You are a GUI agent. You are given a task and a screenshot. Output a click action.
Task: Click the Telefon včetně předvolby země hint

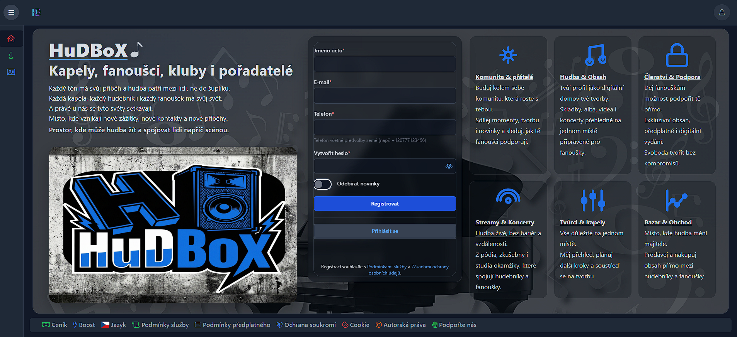coord(370,140)
